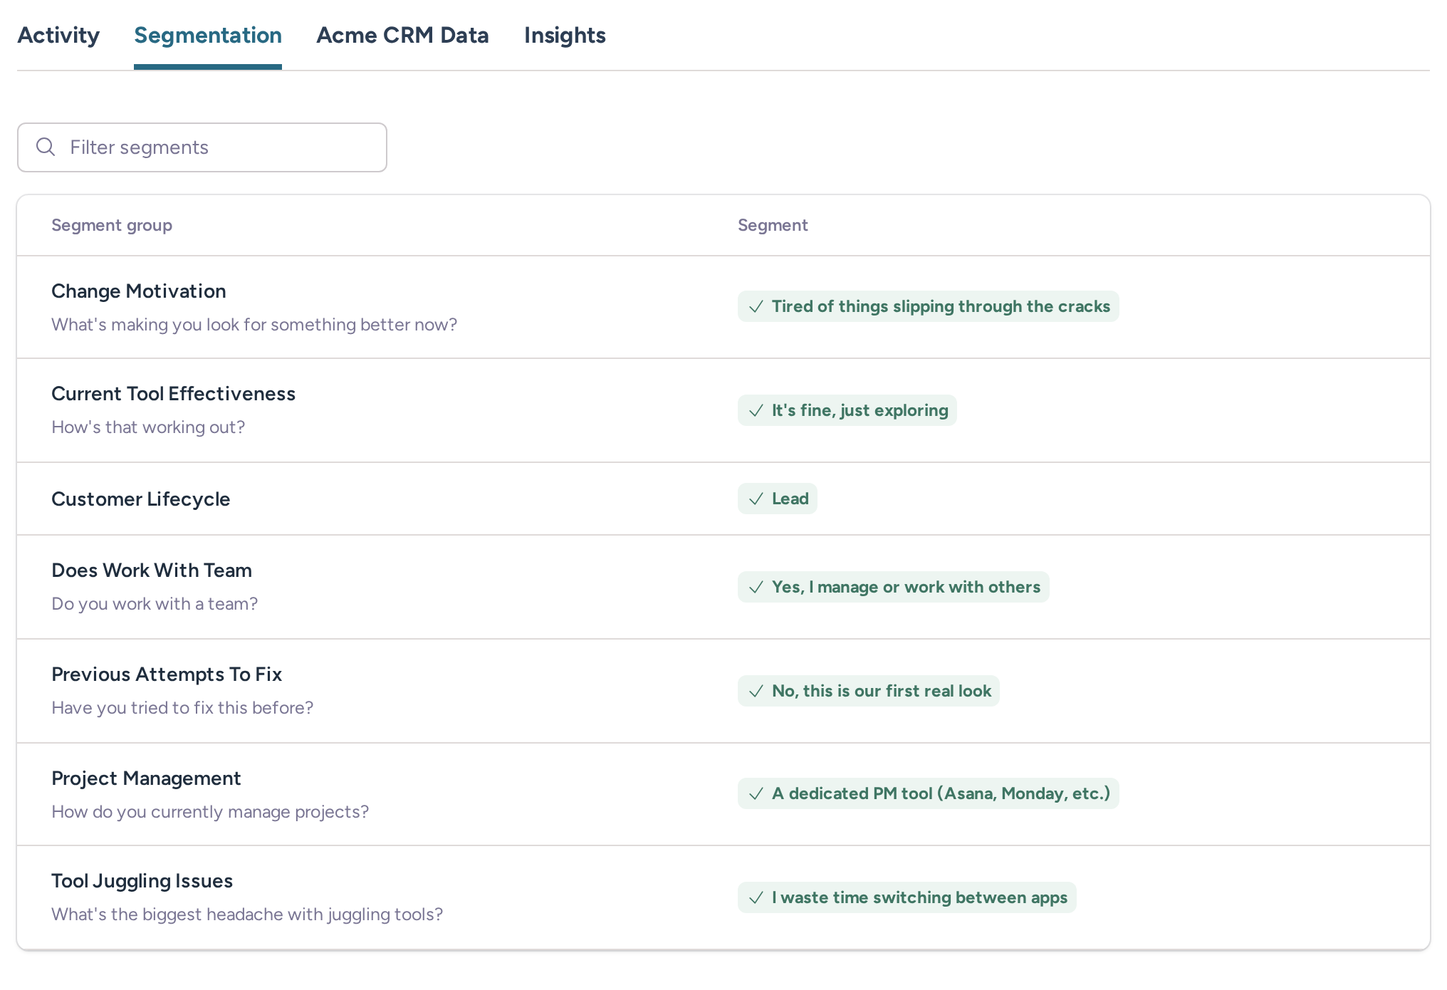
Task: Click the magnifying glass search icon
Action: [x=46, y=147]
